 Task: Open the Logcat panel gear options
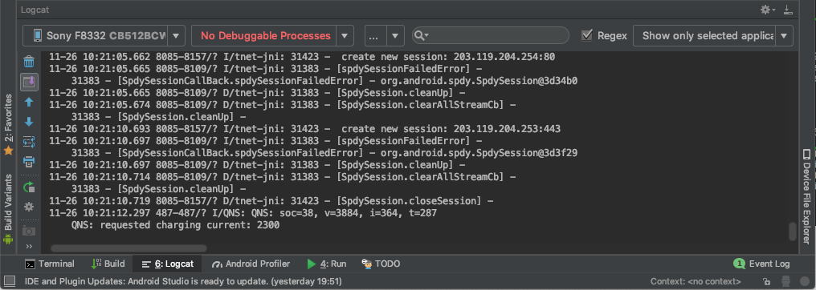[768, 10]
